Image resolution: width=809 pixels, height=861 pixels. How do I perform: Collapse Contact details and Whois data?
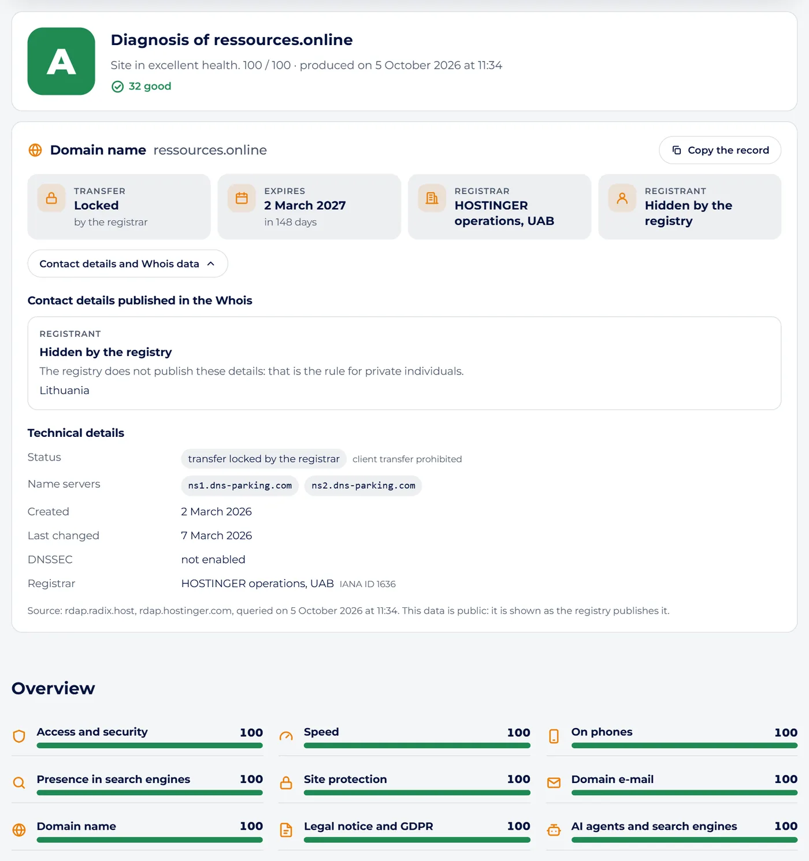(x=128, y=264)
